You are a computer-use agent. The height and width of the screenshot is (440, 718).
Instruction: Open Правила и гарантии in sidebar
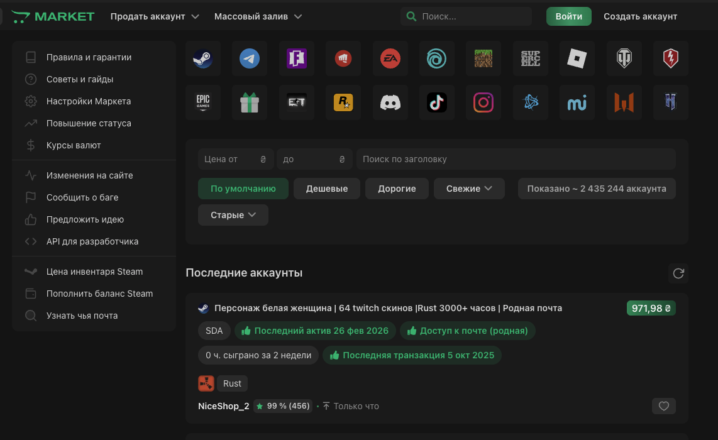point(94,57)
